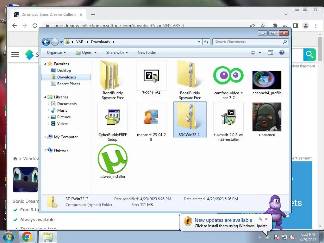
Task: Switch to Chrome in the taskbar
Action: click(x=27, y=237)
